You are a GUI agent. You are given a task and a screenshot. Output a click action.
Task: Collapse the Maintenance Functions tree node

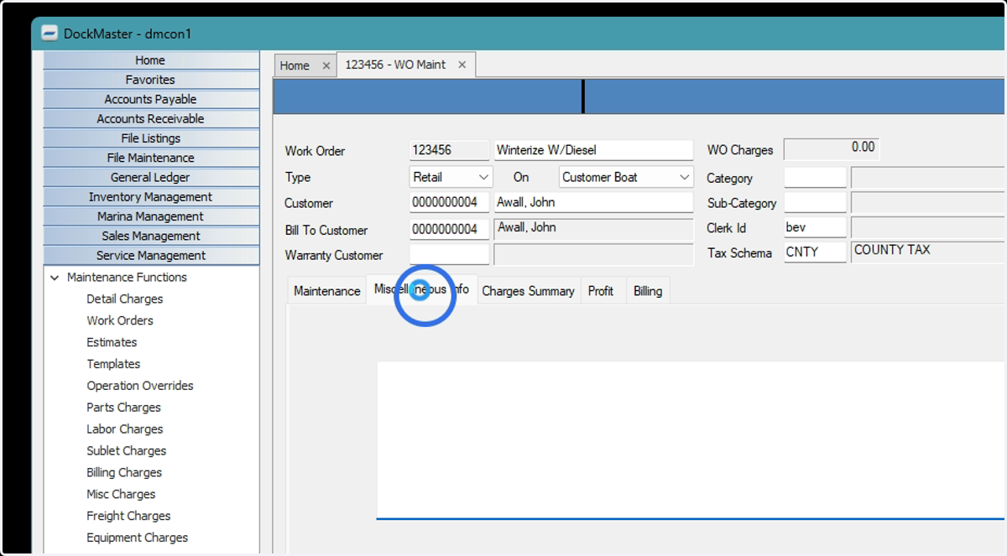pos(55,278)
